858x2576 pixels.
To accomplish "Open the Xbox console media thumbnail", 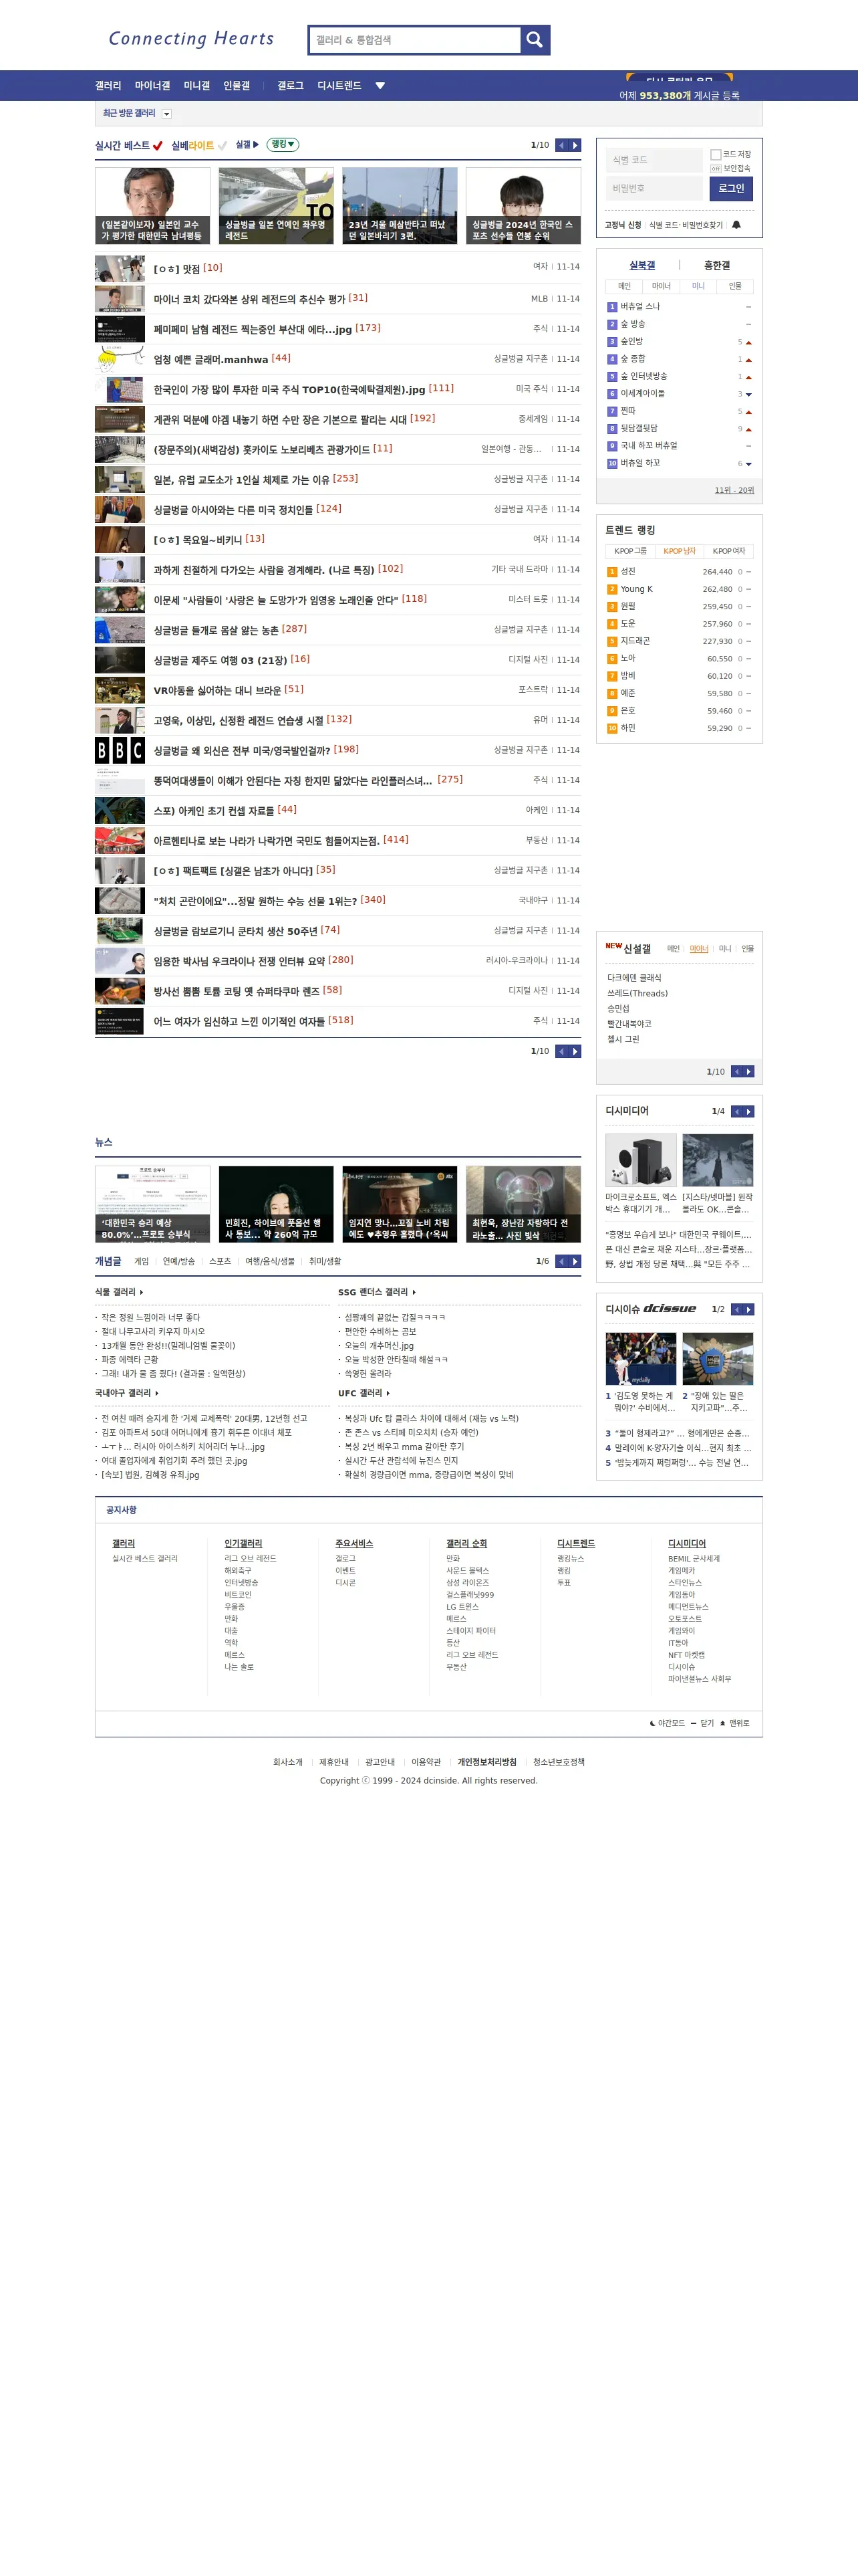I will 640,1160.
